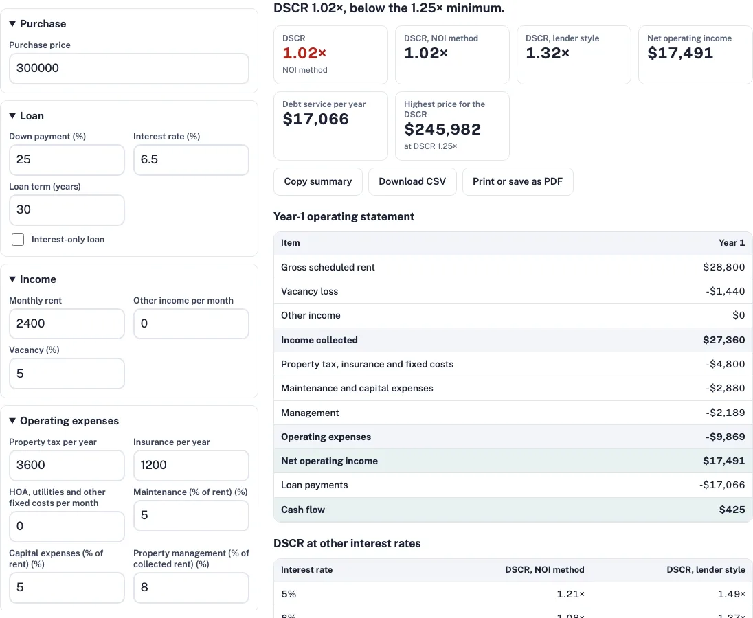Click the Copy summary button
The image size is (753, 618).
tap(318, 181)
